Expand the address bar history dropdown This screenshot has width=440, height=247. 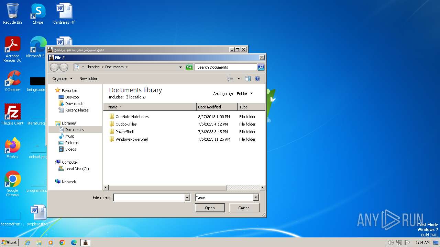coord(181,67)
